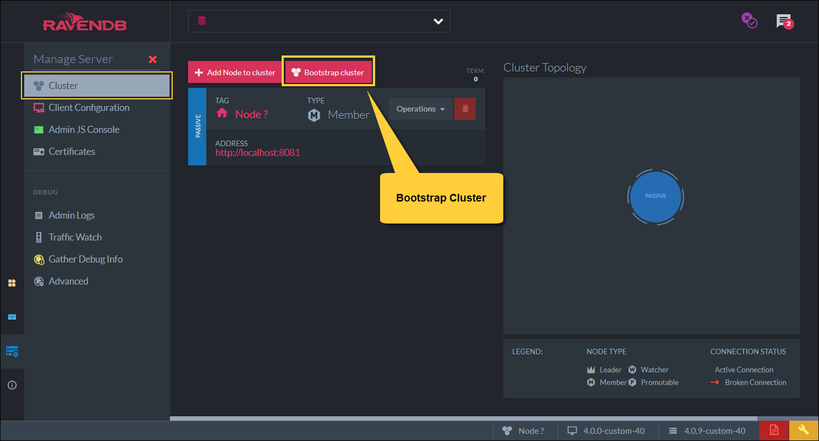
Task: Click the Manage Server heading
Action: tap(73, 59)
